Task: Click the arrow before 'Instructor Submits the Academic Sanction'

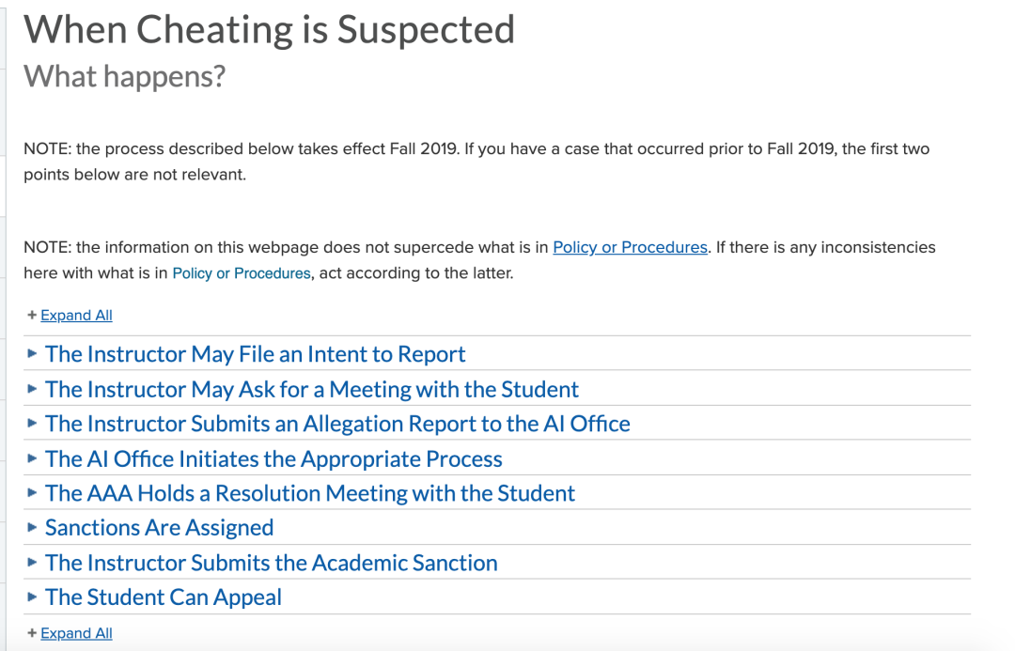Action: (33, 563)
